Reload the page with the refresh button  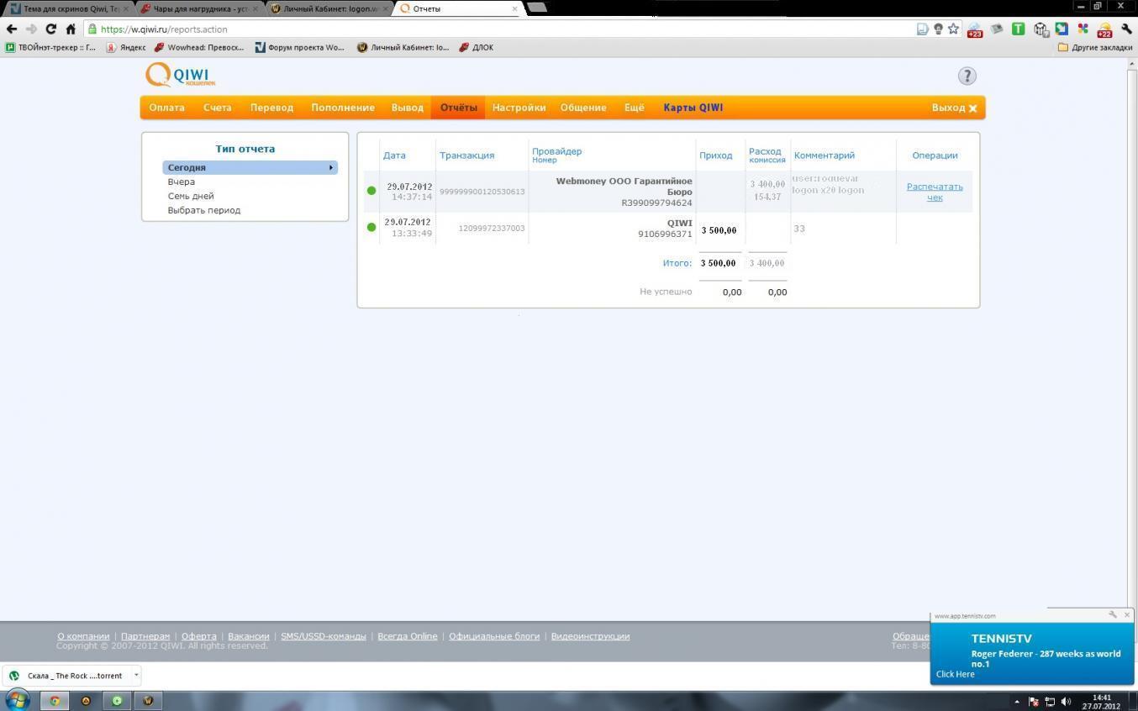pyautogui.click(x=50, y=29)
